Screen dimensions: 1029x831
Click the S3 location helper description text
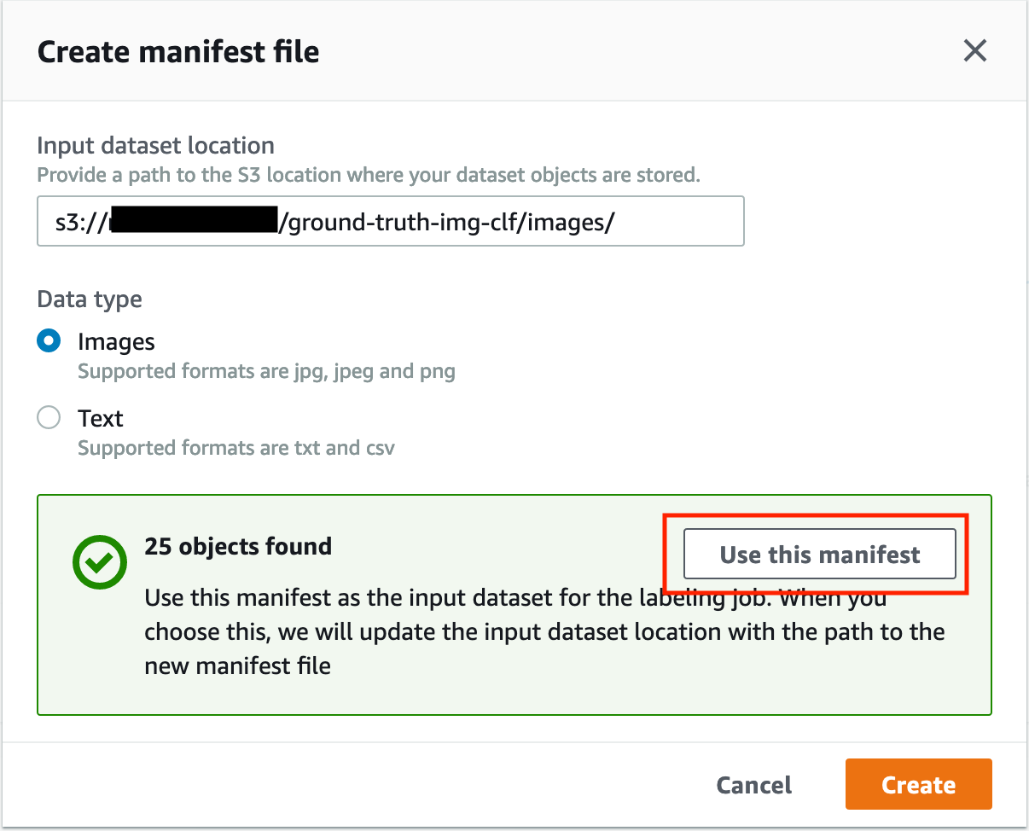coord(369,176)
